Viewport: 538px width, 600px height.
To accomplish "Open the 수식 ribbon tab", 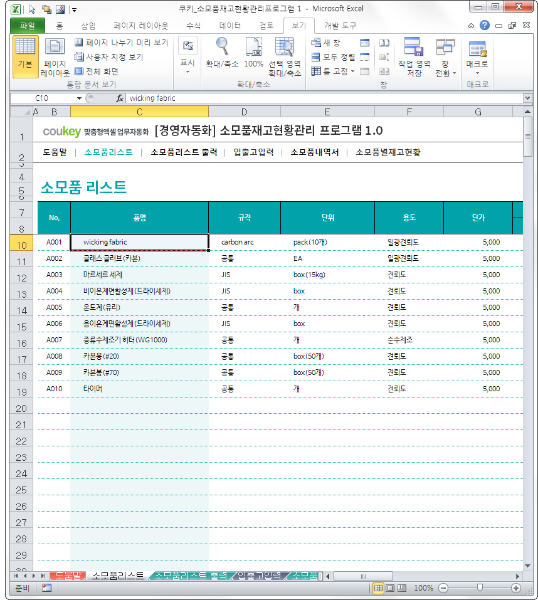I will tap(193, 26).
